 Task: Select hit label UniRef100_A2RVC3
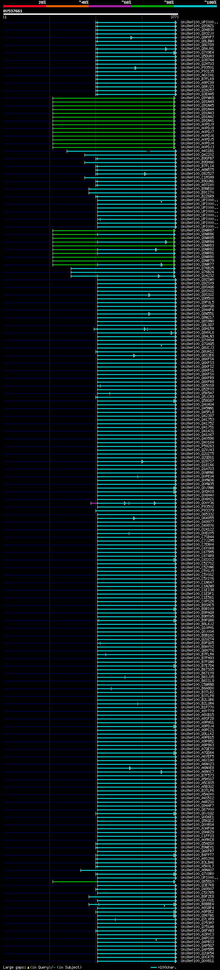tap(197, 935)
